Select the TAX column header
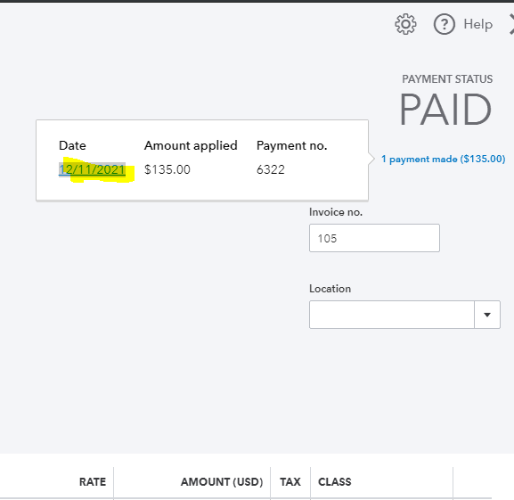The image size is (514, 500). click(x=290, y=481)
